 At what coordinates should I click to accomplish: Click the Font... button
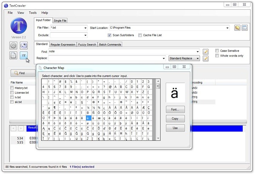coord(175,109)
